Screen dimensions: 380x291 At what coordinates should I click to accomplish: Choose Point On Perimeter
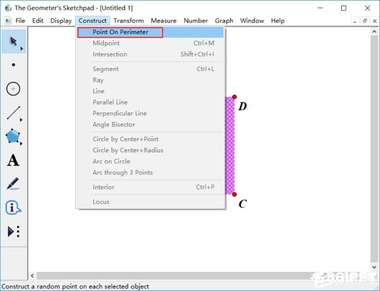pyautogui.click(x=150, y=32)
